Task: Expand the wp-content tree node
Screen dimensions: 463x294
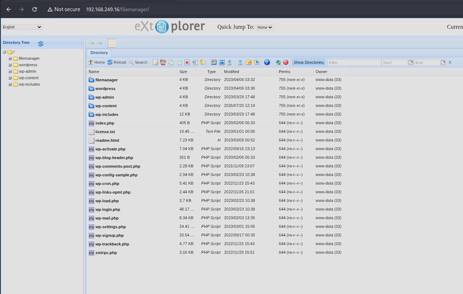Action: point(10,78)
